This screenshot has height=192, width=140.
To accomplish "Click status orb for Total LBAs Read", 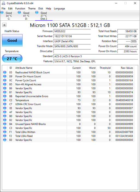I will 5,136.
